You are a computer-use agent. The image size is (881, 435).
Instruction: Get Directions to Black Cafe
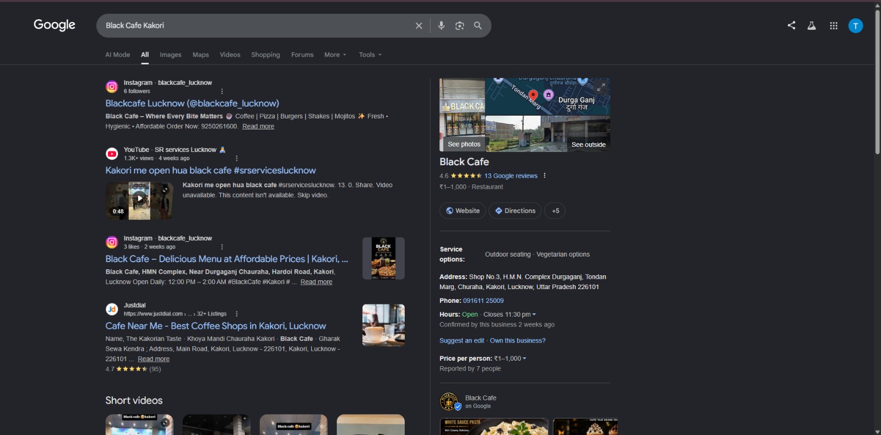tap(515, 211)
